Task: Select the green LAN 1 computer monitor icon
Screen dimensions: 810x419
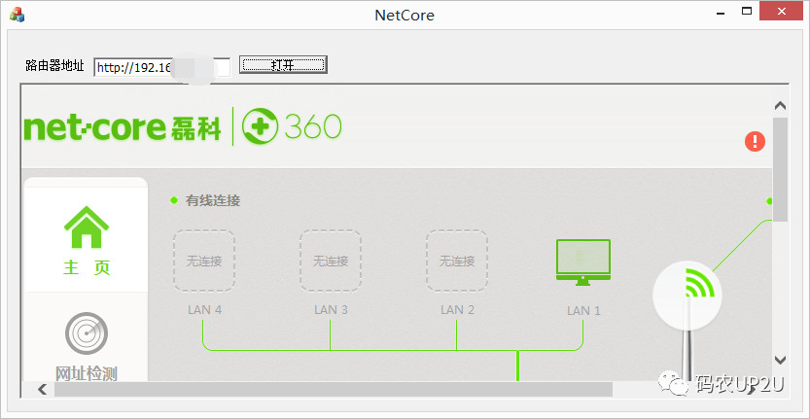Action: tap(583, 262)
